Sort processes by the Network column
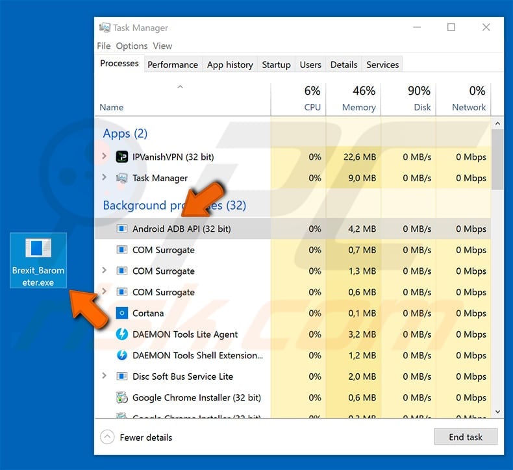Screen dimensions: 513x470 tap(463, 99)
